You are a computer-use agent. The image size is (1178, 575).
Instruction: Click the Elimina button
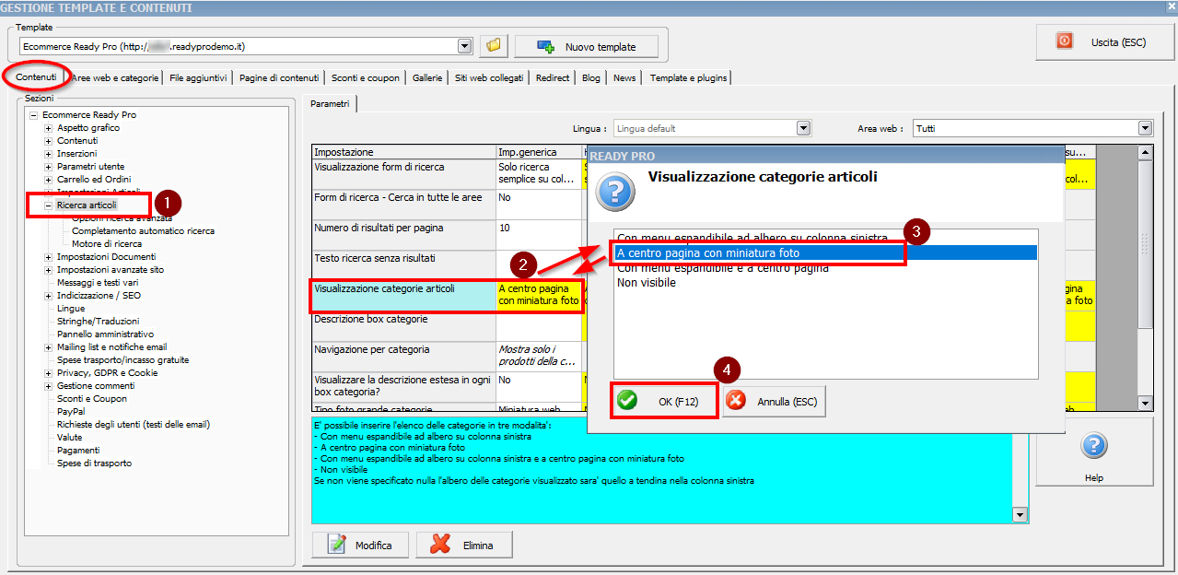pyautogui.click(x=465, y=545)
